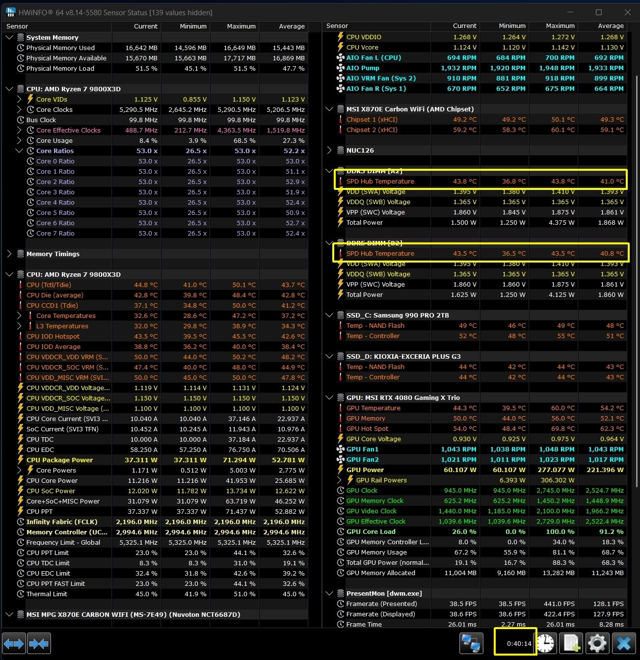
Task: Click the lightning icon beside GPU Power
Action: coord(341,470)
